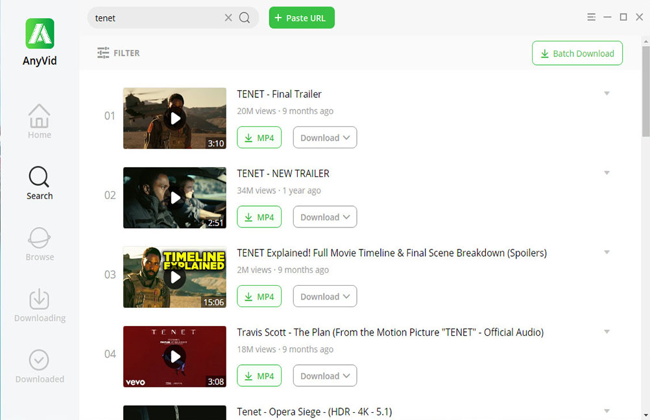Select the Search tab in sidebar
Viewport: 650px width, 420px height.
40,183
